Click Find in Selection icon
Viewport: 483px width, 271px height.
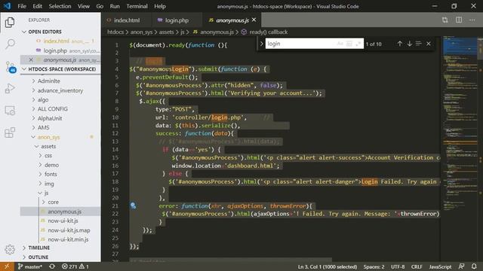[418, 44]
